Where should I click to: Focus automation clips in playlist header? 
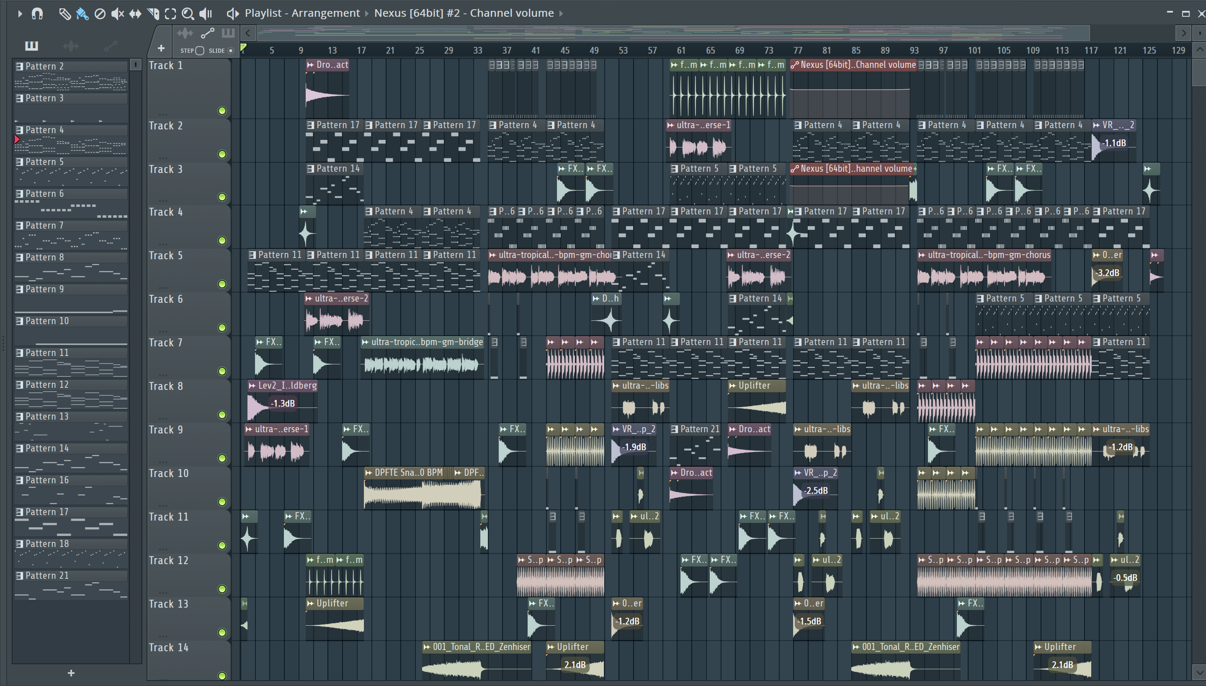(207, 33)
